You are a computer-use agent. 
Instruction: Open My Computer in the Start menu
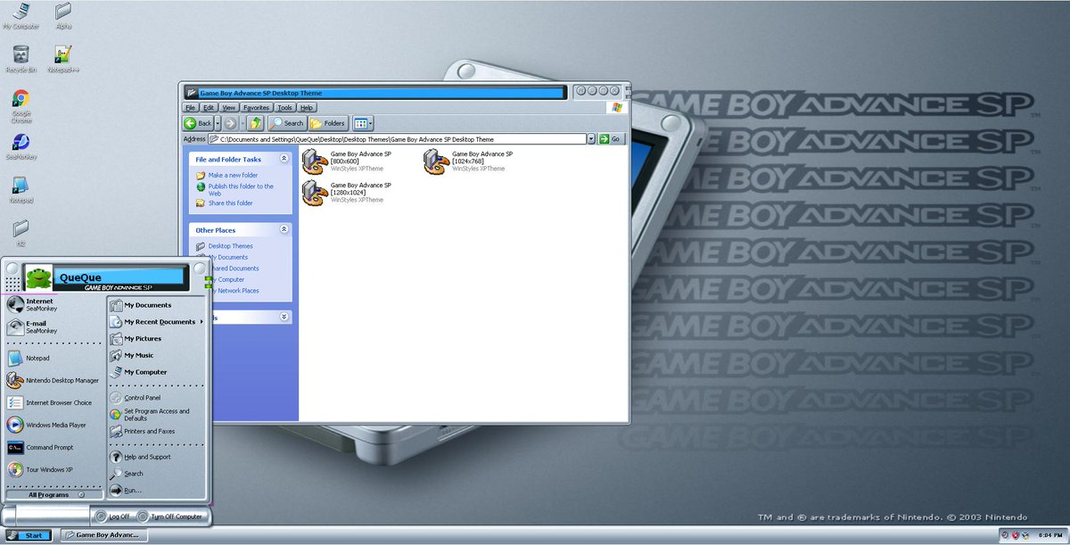(157, 372)
